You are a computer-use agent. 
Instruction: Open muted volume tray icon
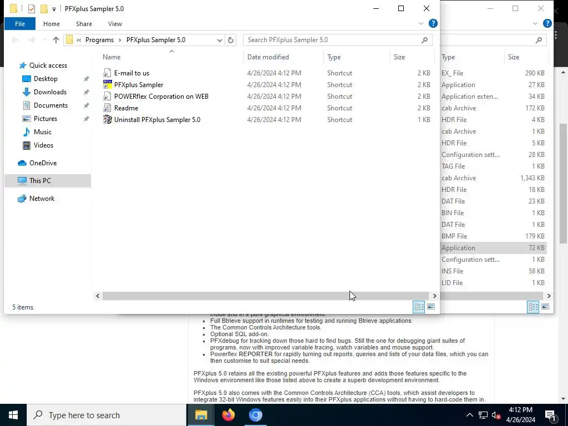click(496, 415)
